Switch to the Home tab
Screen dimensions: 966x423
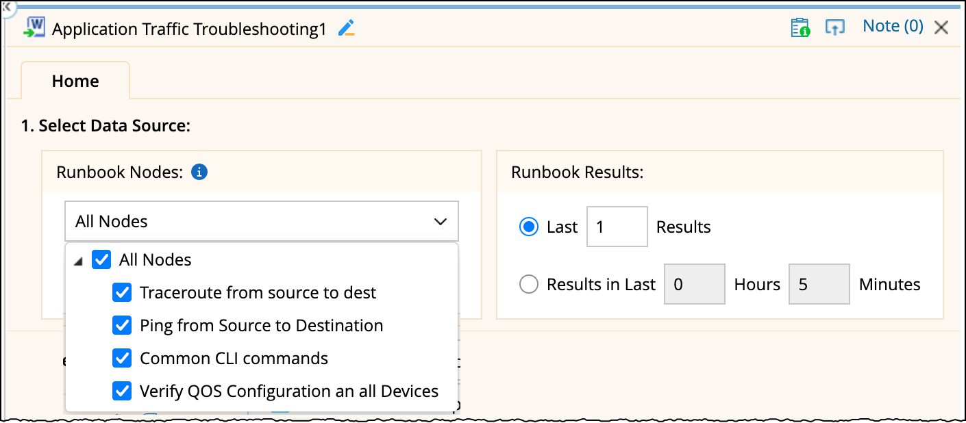click(75, 81)
